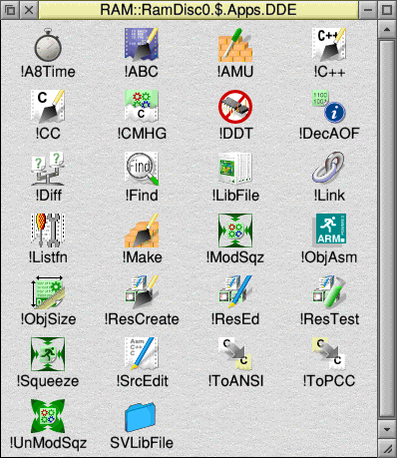Select the !A8Time stopwatch icon
Screen dimensions: 397x458
[x=48, y=45]
